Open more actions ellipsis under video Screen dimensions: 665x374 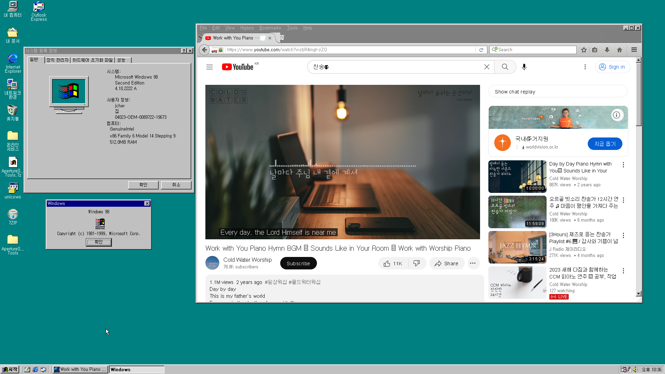point(473,264)
